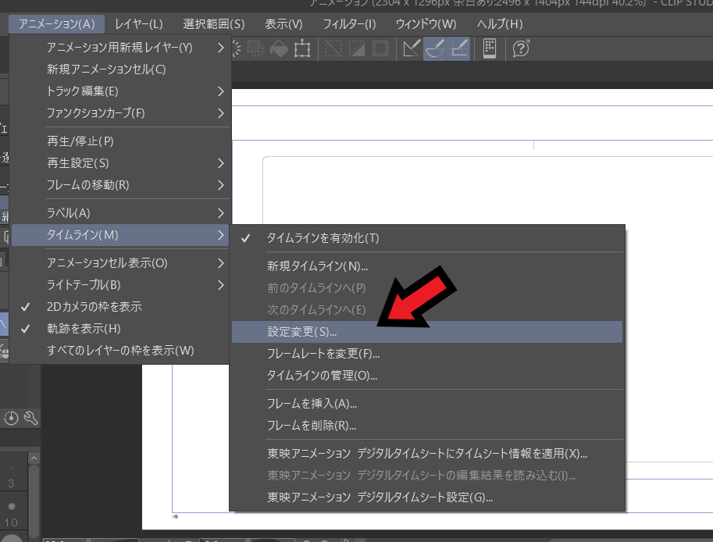Click the up arrow of the brush size scrollbar
This screenshot has height=542, width=713.
pyautogui.click(x=33, y=458)
